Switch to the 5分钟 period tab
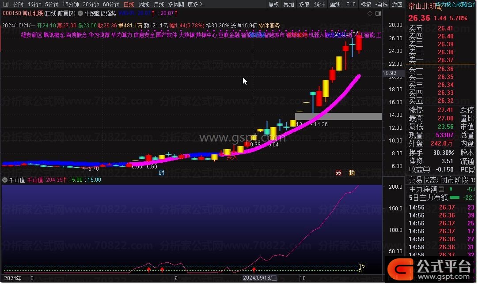The width and height of the screenshot is (478, 284). (x=52, y=4)
